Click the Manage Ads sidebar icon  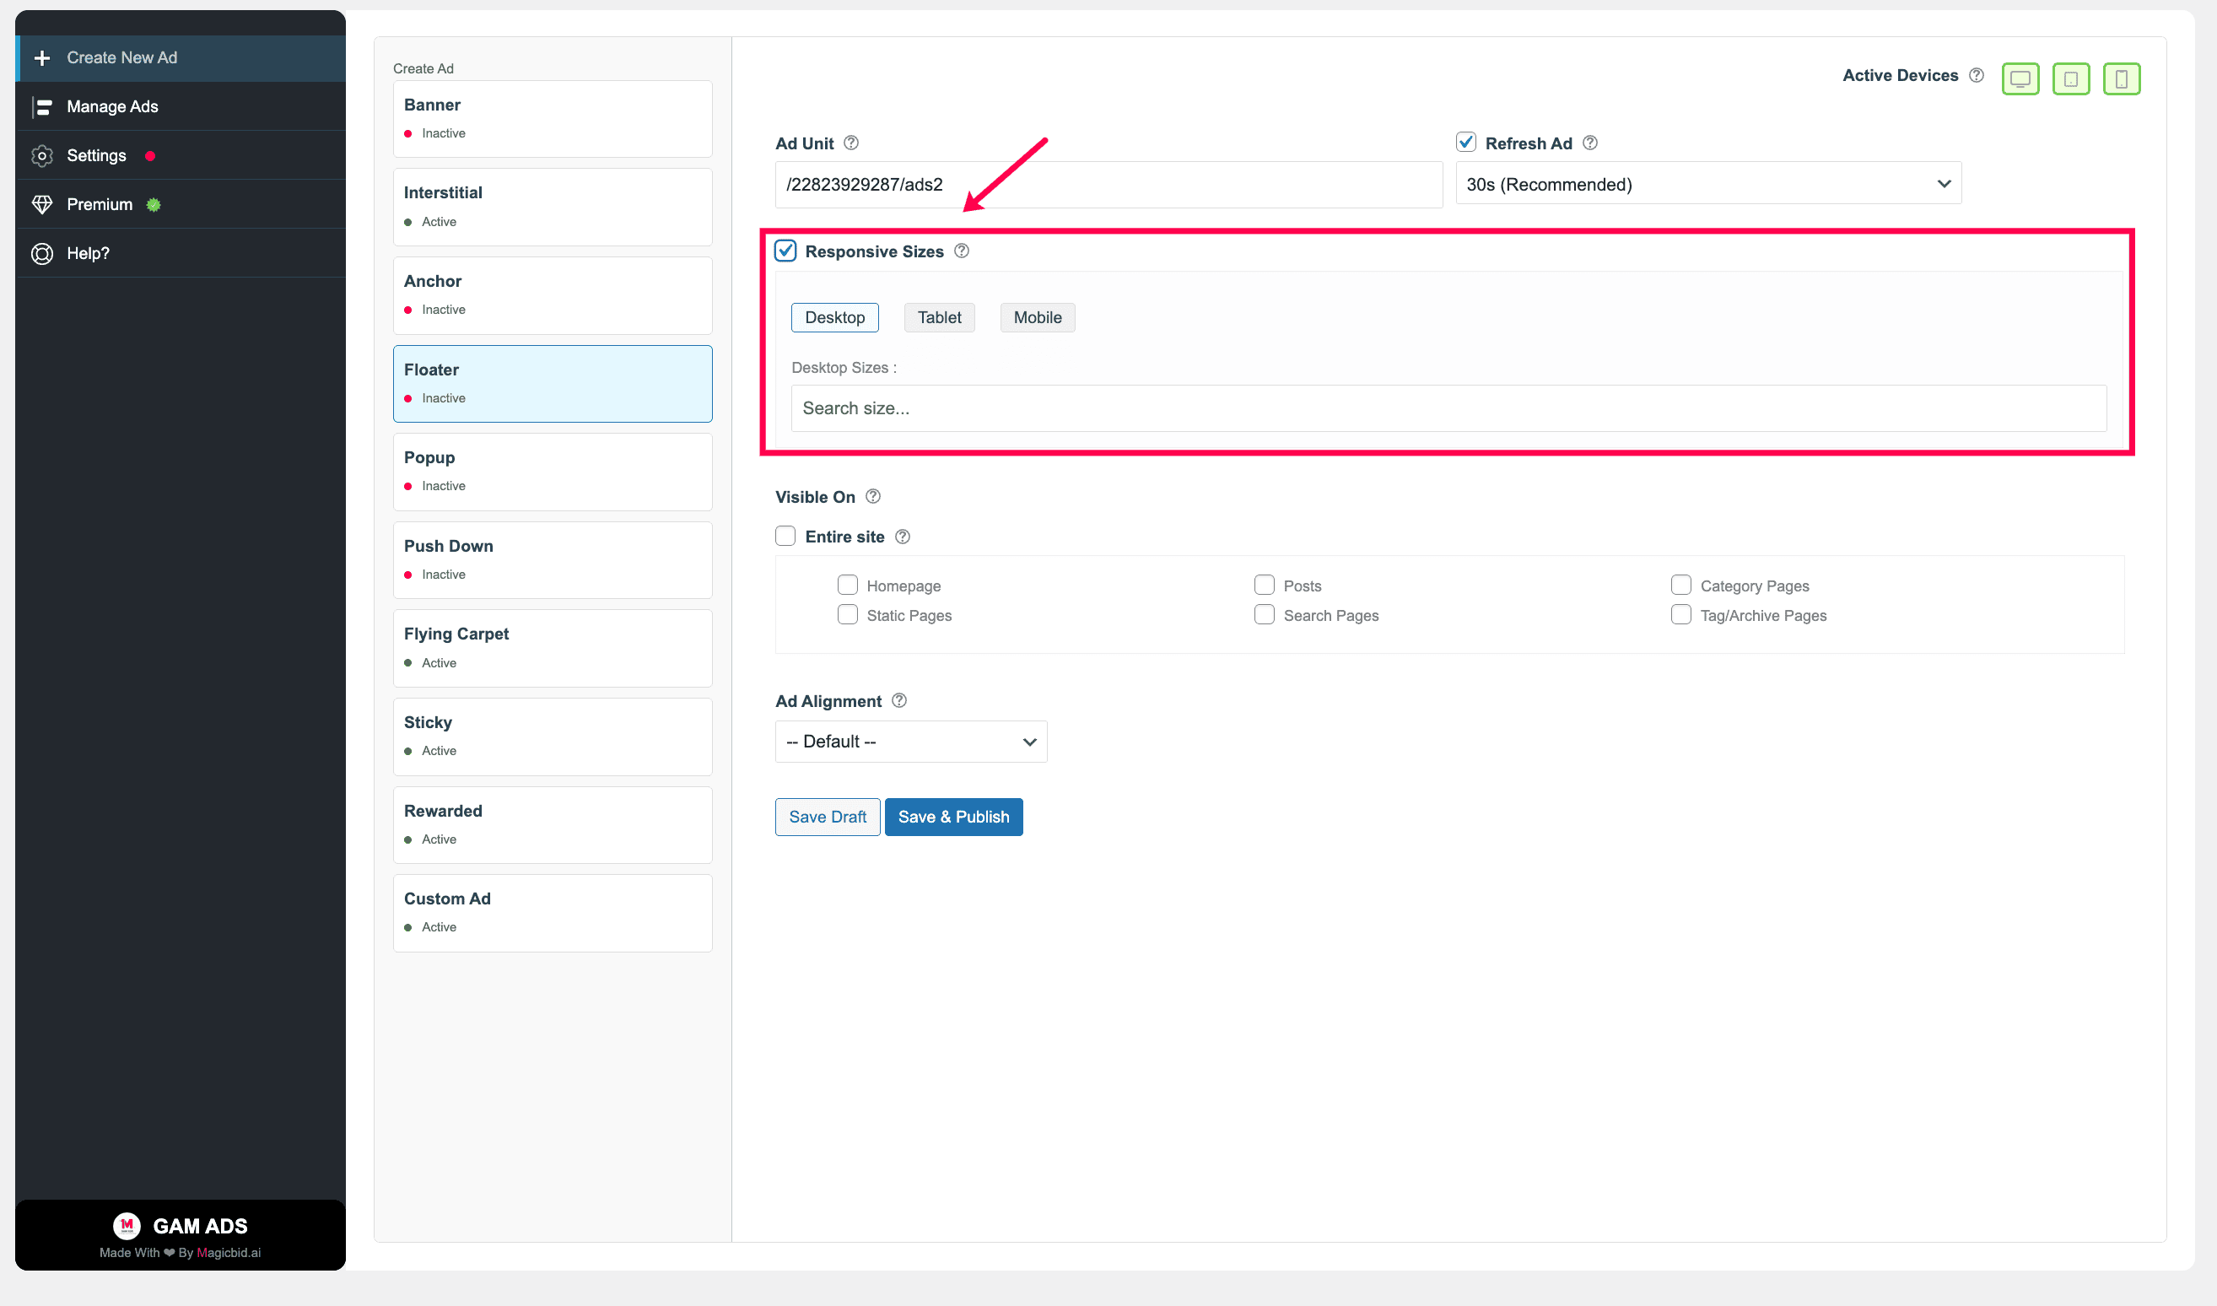pos(41,106)
